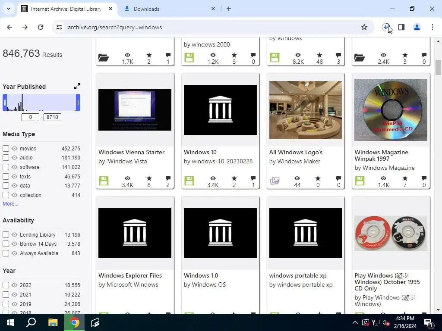Check the audio media type filter

pyautogui.click(x=6, y=158)
